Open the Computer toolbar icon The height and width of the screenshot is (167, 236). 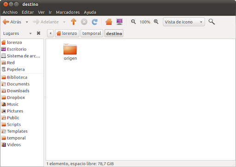(119, 22)
